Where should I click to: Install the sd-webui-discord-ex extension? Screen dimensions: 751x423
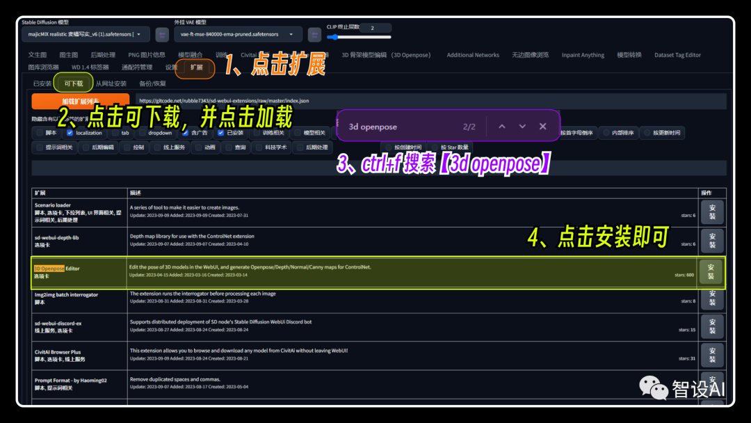pos(712,326)
